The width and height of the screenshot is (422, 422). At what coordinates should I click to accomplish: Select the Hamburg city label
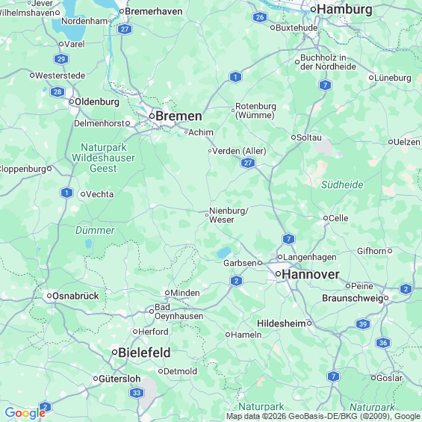point(345,10)
